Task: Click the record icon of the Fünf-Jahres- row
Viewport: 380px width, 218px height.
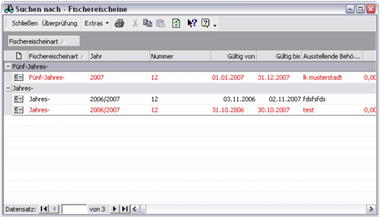Action: pyautogui.click(x=18, y=77)
